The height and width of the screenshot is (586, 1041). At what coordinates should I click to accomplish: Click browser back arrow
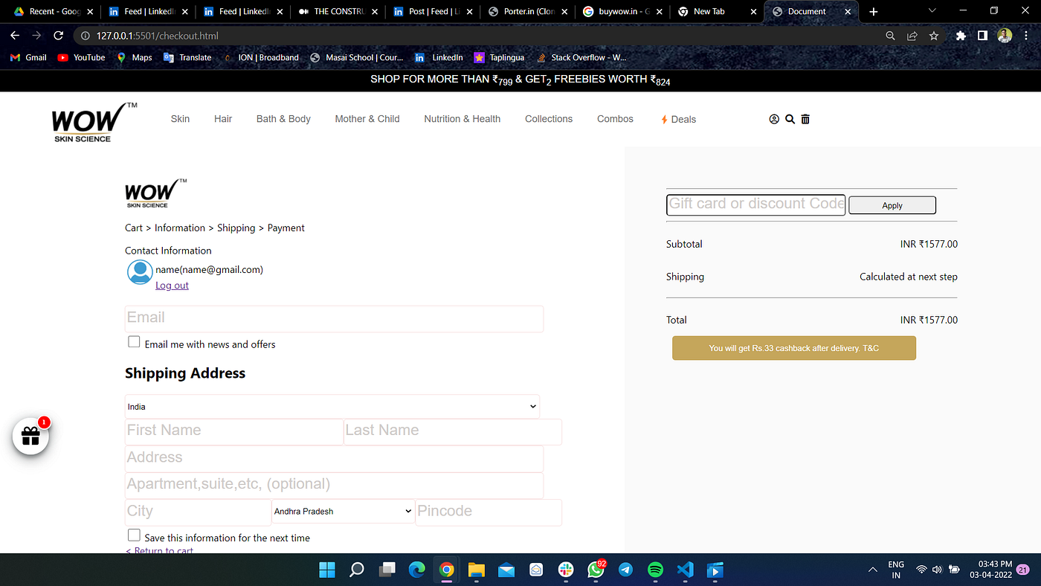pyautogui.click(x=15, y=36)
